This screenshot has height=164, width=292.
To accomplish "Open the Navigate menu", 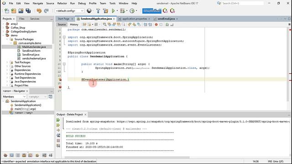I will click(38, 3).
